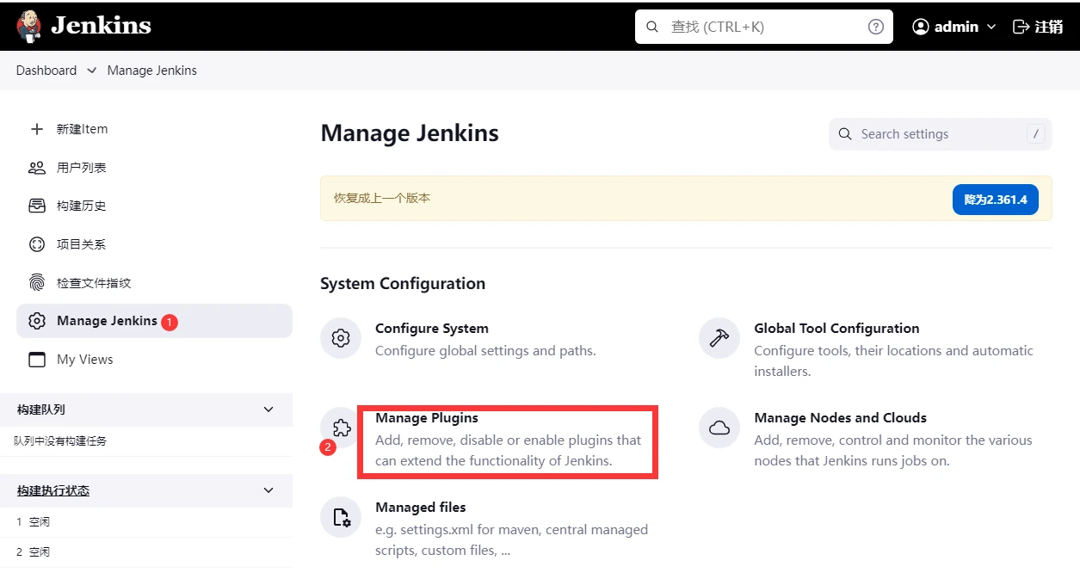Click gear icon beside Manage Jenkins sidebar item
The height and width of the screenshot is (585, 1080).
pos(37,321)
